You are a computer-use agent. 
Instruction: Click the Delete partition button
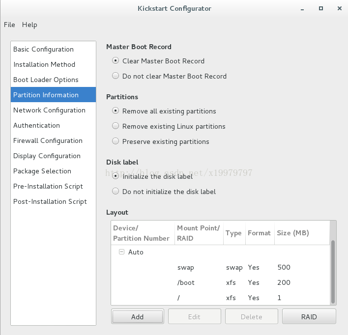(x=252, y=317)
